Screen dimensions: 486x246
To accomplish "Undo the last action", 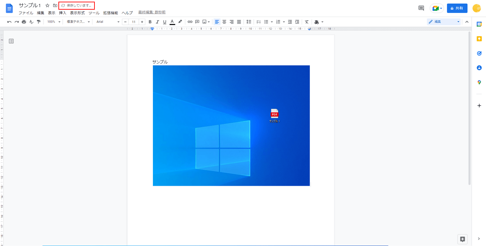I will [x=9, y=22].
